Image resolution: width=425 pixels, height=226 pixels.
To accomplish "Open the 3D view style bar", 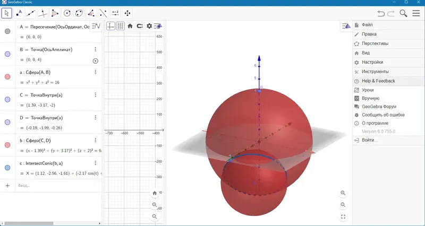I will click(x=346, y=26).
